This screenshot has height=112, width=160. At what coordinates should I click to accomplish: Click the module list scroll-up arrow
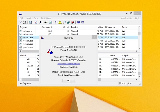point(139,55)
